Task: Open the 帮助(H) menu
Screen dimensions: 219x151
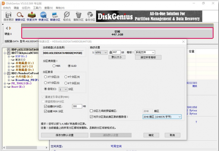Action: [x=60, y=8]
